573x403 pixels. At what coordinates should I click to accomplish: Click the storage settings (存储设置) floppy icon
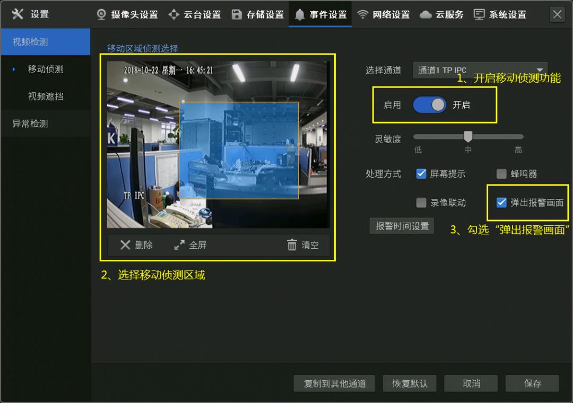[237, 14]
